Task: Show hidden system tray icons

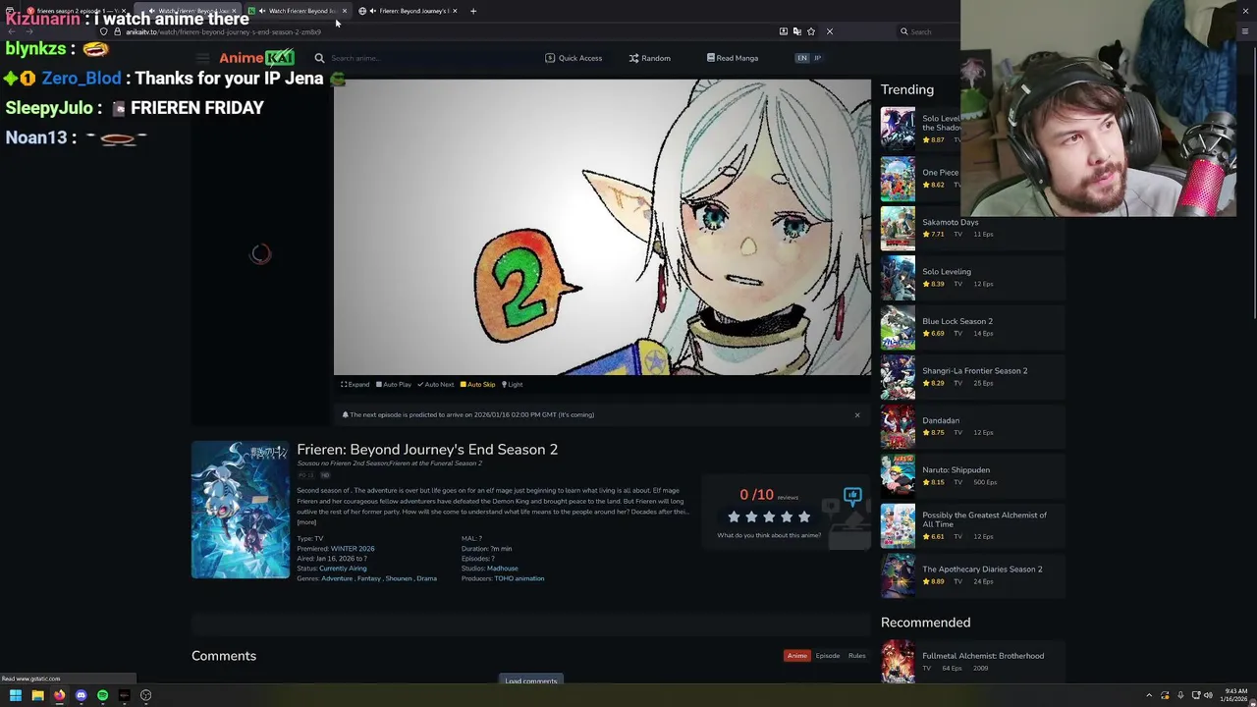Action: [1149, 695]
